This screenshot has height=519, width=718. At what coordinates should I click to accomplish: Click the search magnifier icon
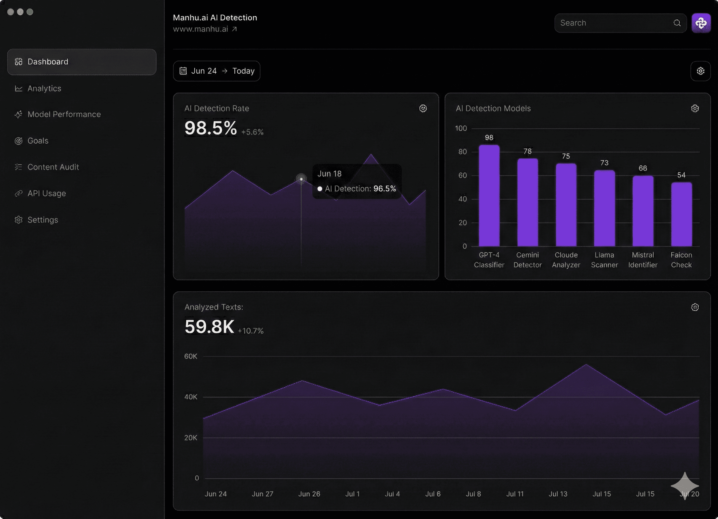677,23
